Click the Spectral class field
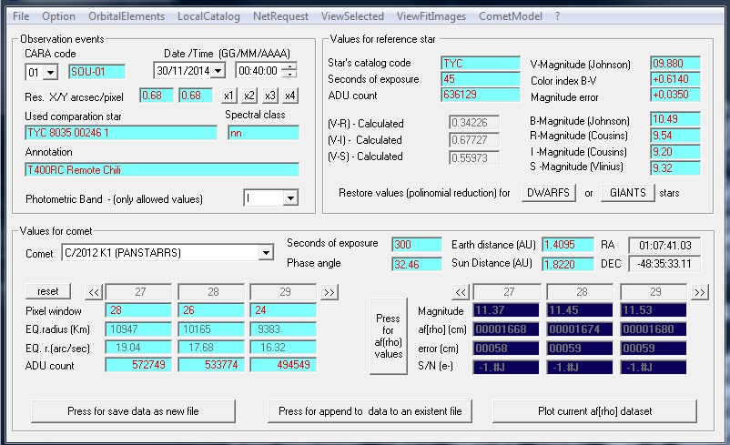The image size is (730, 445). click(x=263, y=133)
